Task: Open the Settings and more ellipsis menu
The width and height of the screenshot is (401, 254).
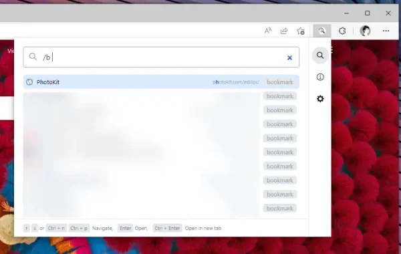Action: click(x=386, y=31)
